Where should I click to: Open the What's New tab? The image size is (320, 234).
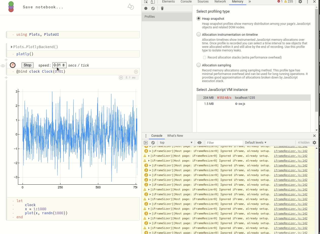click(x=175, y=136)
